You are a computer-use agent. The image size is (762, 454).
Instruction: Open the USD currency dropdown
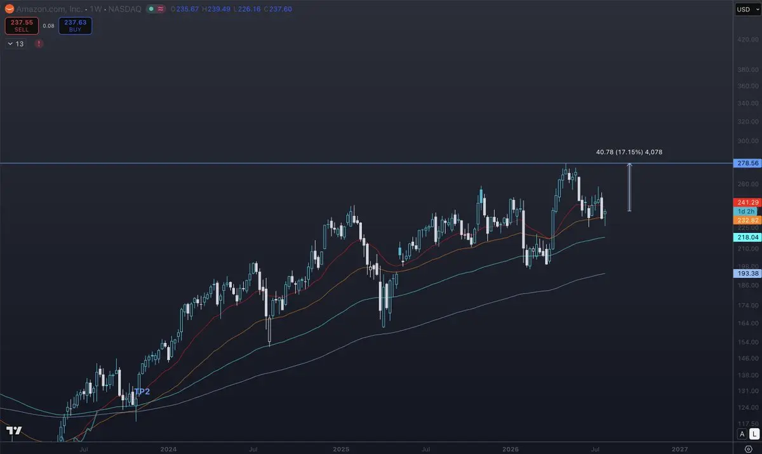pos(747,9)
